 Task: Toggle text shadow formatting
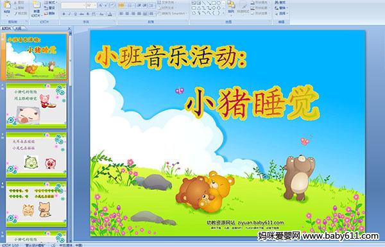point(88,14)
